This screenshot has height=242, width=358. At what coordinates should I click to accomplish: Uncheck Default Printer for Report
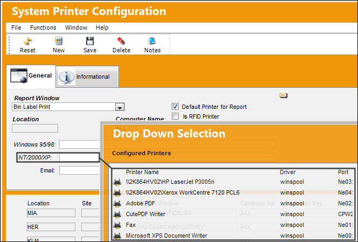tap(175, 107)
